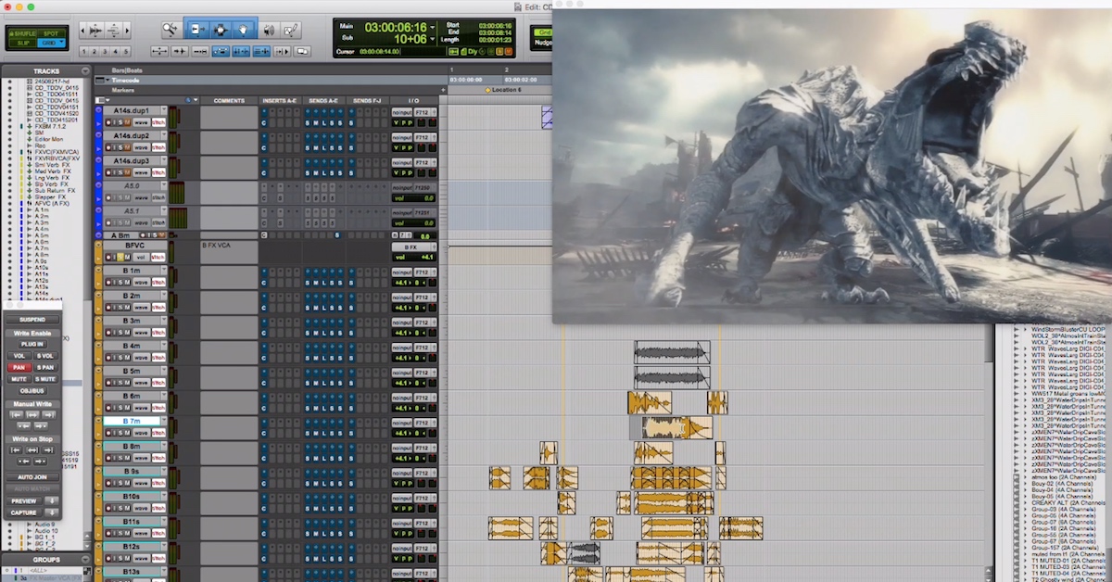Choose the Selector tool with waveform icon

pyautogui.click(x=221, y=30)
